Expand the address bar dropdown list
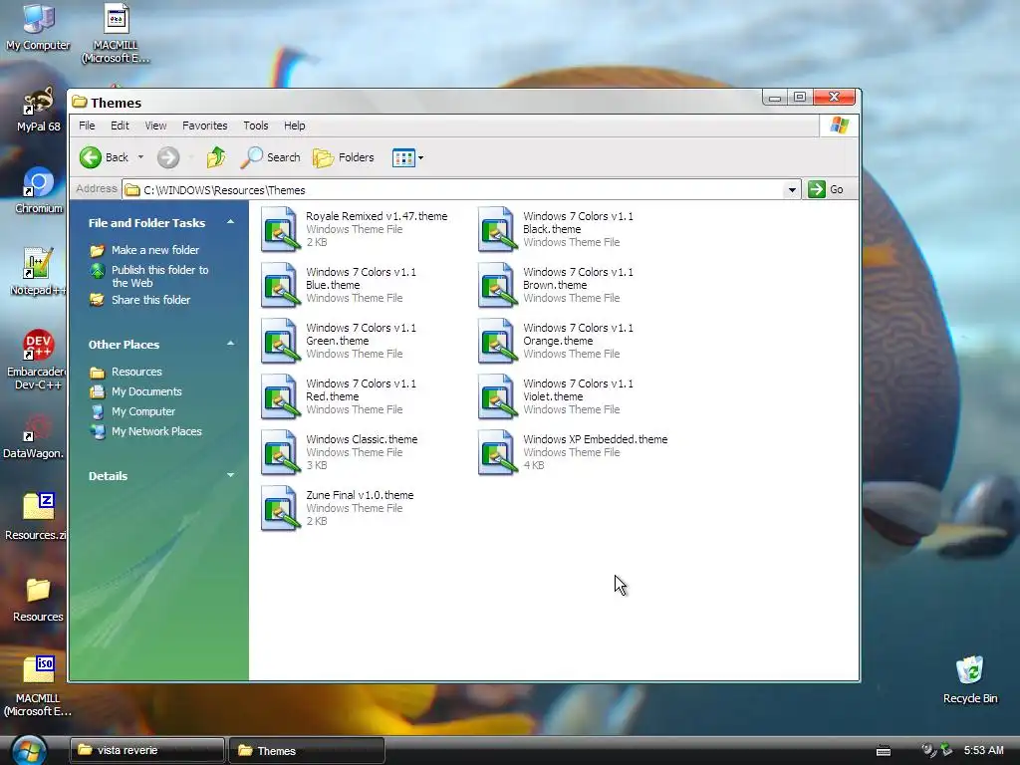 [792, 190]
